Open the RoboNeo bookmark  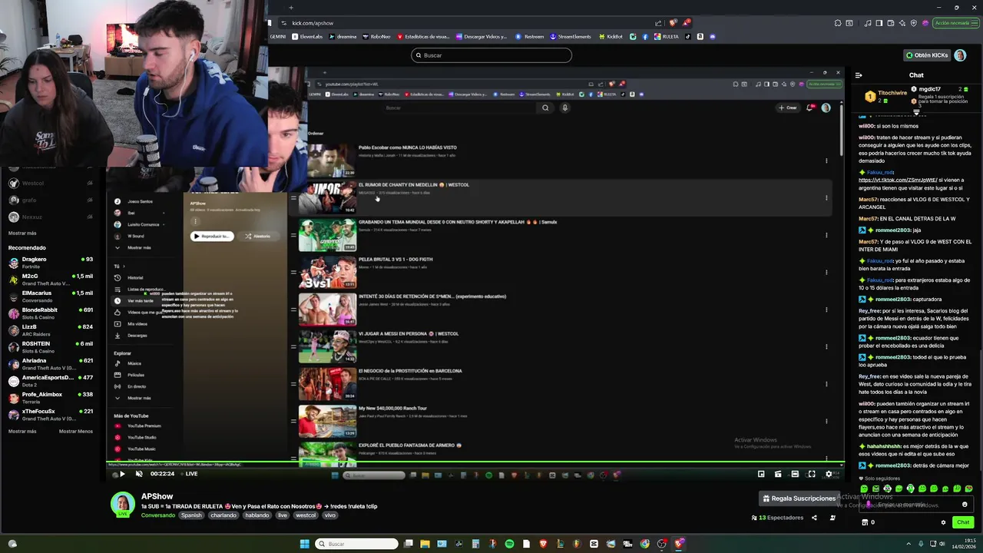click(376, 36)
